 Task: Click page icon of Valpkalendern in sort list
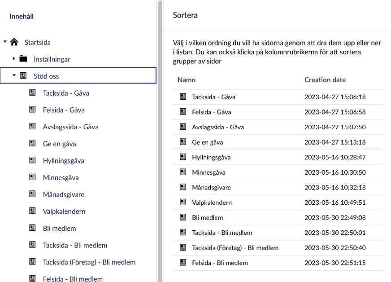click(x=183, y=202)
